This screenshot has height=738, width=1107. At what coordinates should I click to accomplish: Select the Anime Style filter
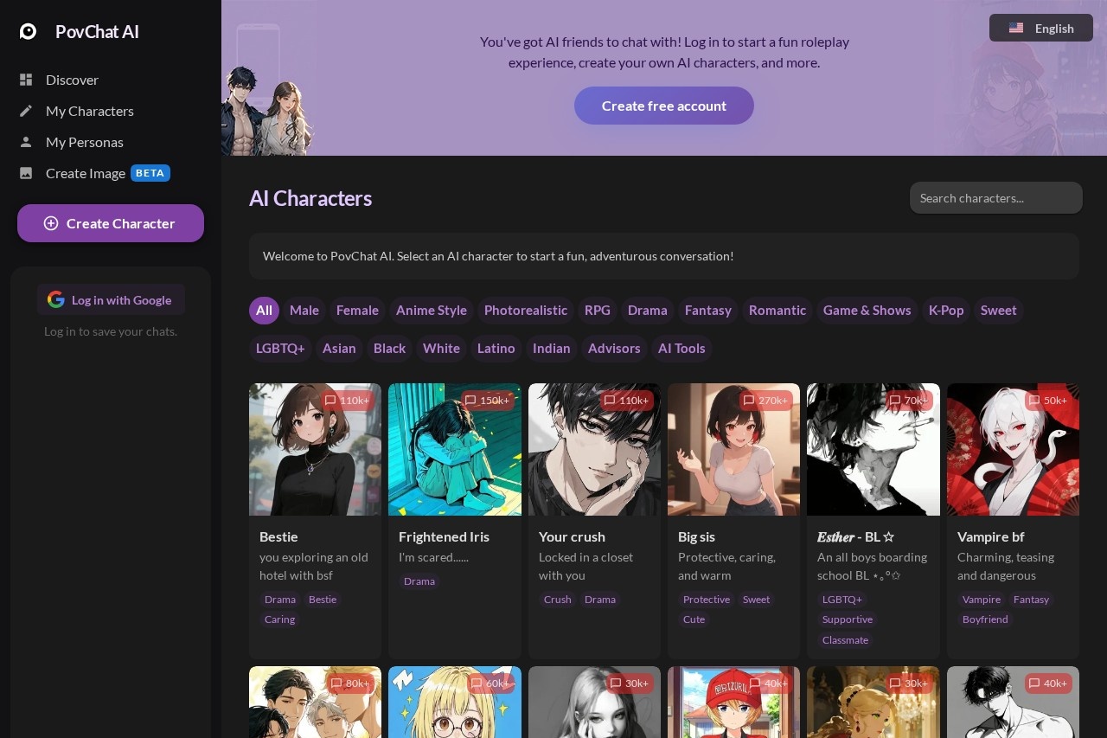click(431, 311)
